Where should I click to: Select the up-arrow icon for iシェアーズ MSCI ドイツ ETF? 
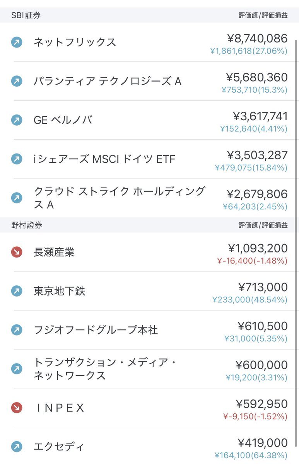(17, 159)
